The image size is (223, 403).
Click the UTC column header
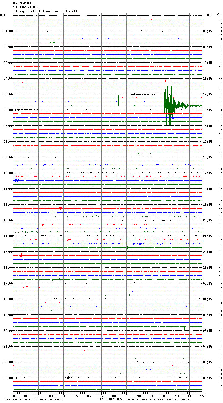pyautogui.click(x=209, y=15)
